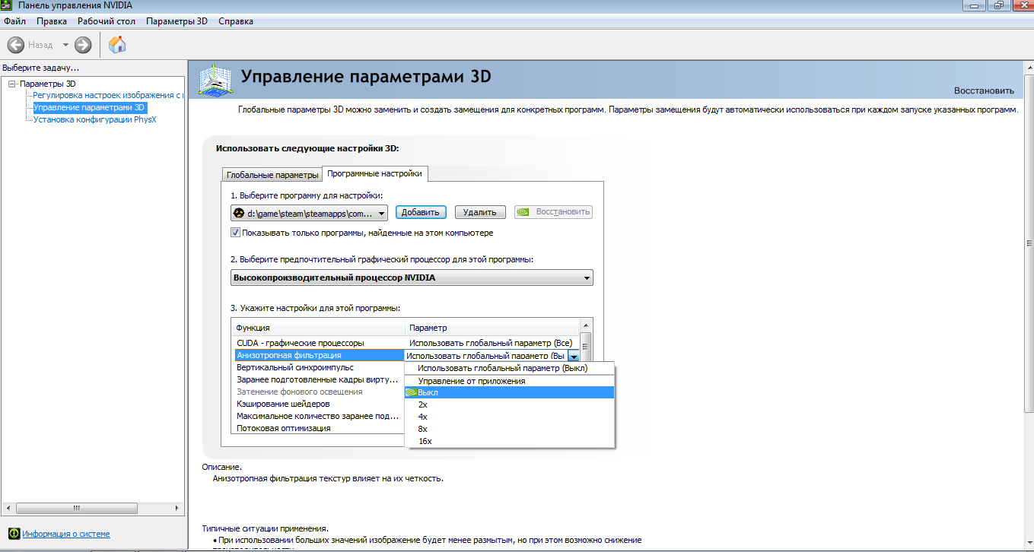Open the program selection combo box
Screen dimensions: 1034x552
(309, 213)
